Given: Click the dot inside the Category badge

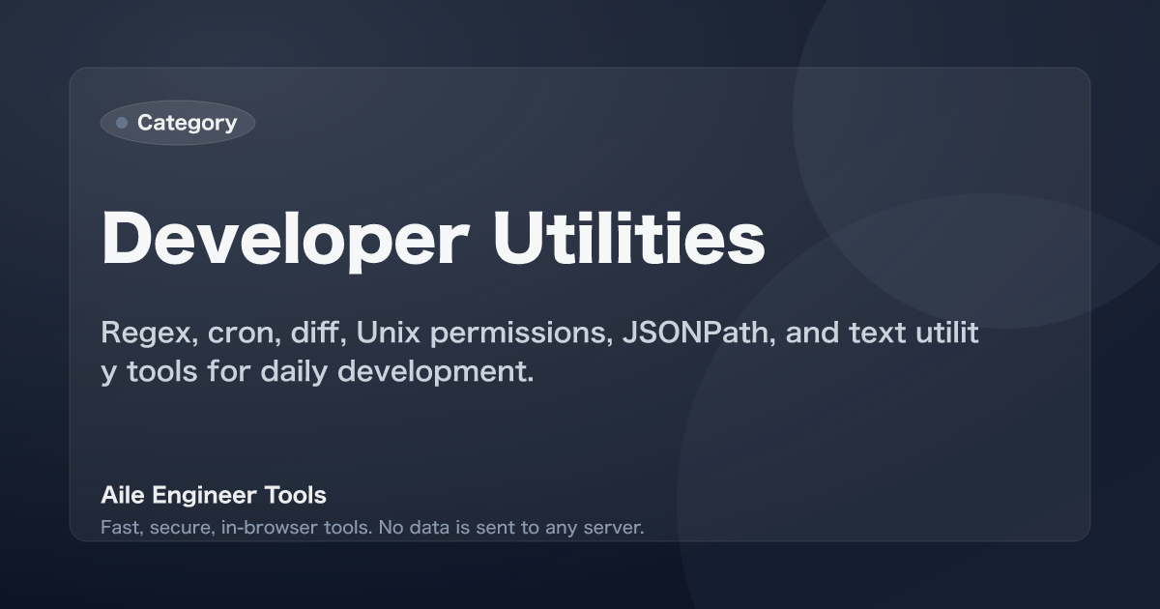Looking at the screenshot, I should [122, 123].
